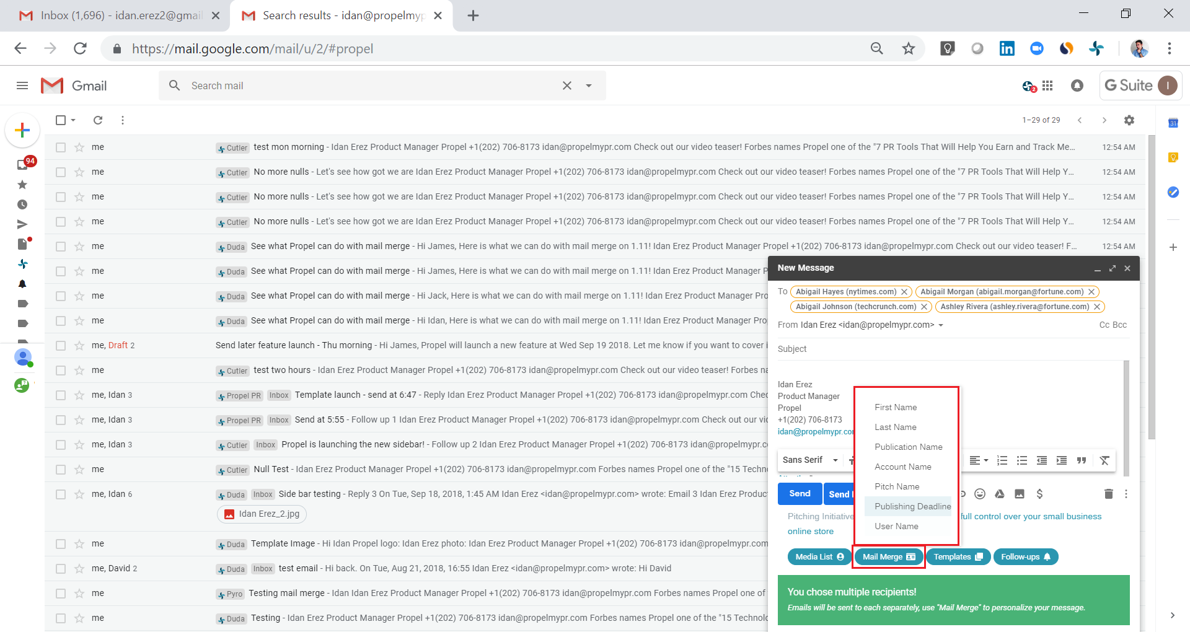Open Google Calendar in the side panel
1190x632 pixels.
1173,123
